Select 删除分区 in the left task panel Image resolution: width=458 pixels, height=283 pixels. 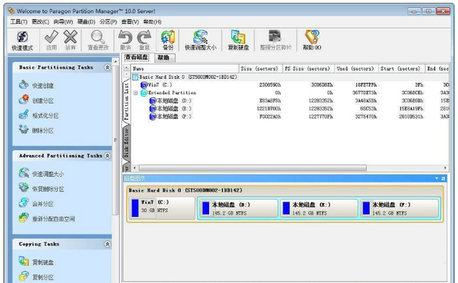[x=43, y=130]
